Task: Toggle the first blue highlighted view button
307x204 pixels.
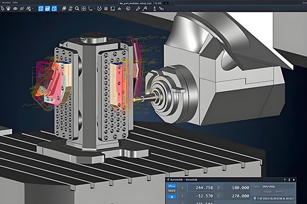Action: (41, 9)
